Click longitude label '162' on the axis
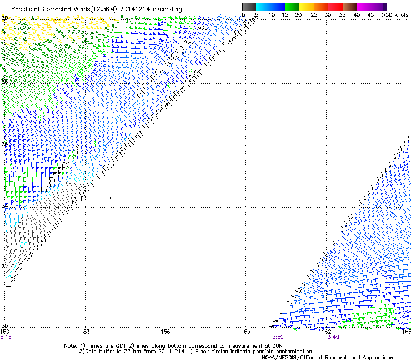Image resolution: width=411 pixels, height=361 pixels. click(x=326, y=332)
